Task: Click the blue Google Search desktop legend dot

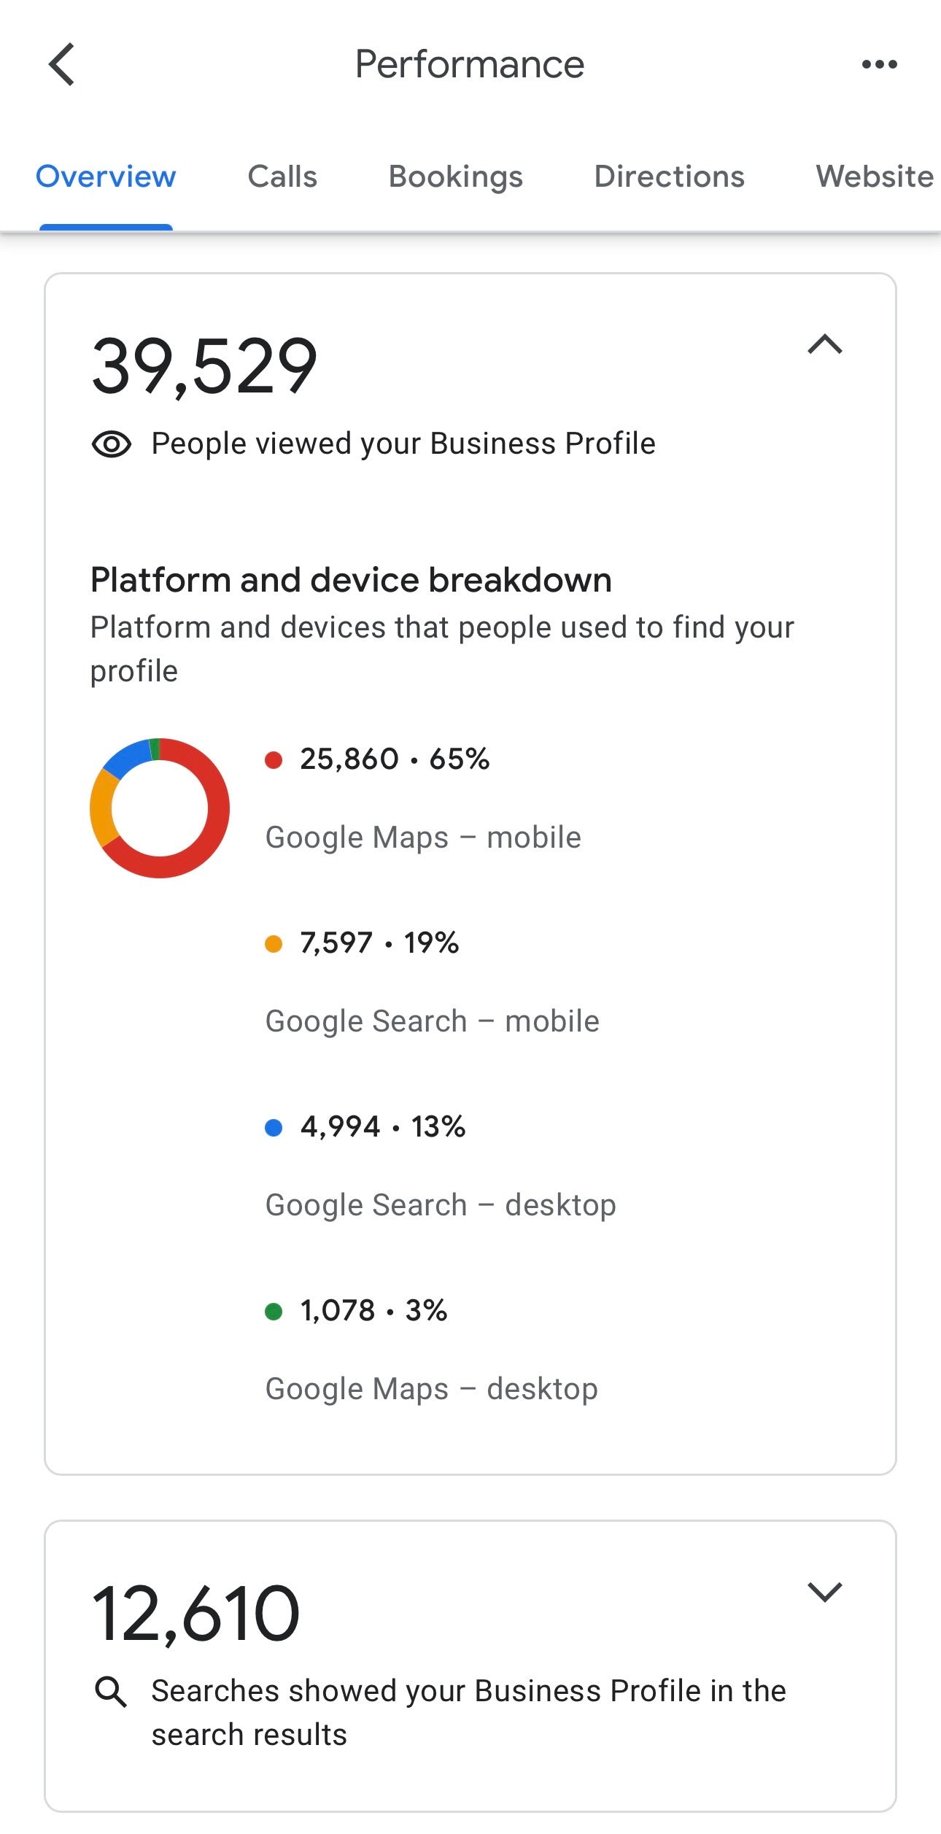Action: pos(274,1128)
